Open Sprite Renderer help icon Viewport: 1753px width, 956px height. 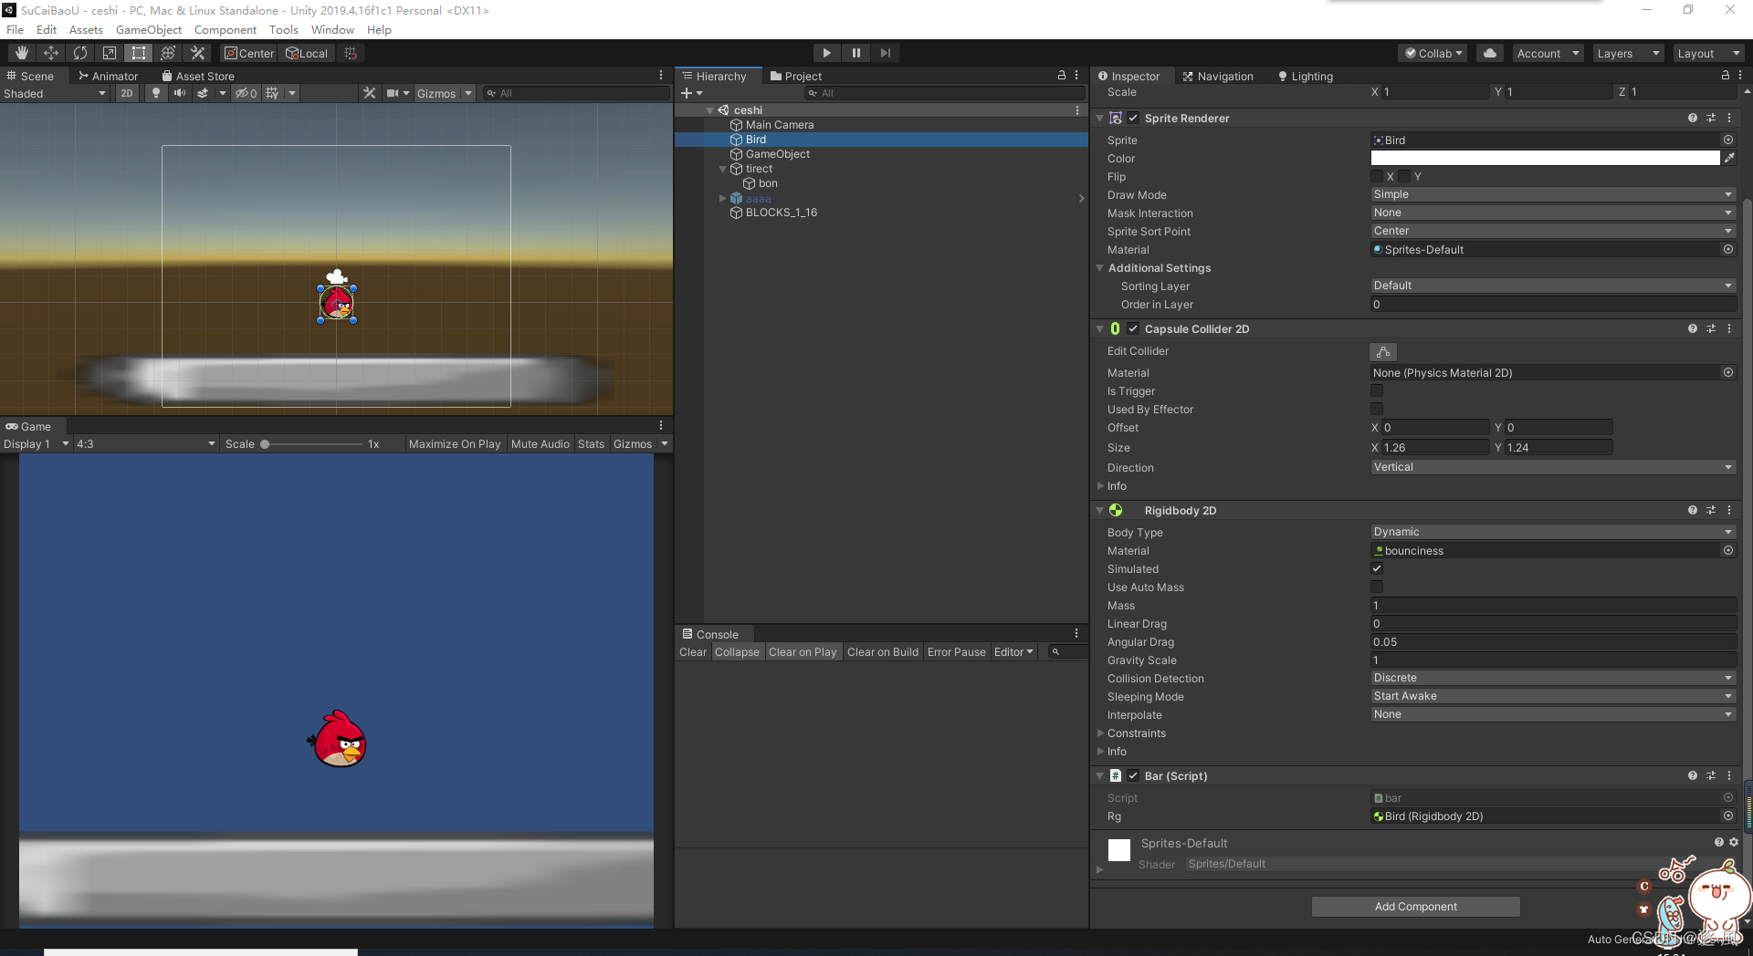point(1693,118)
